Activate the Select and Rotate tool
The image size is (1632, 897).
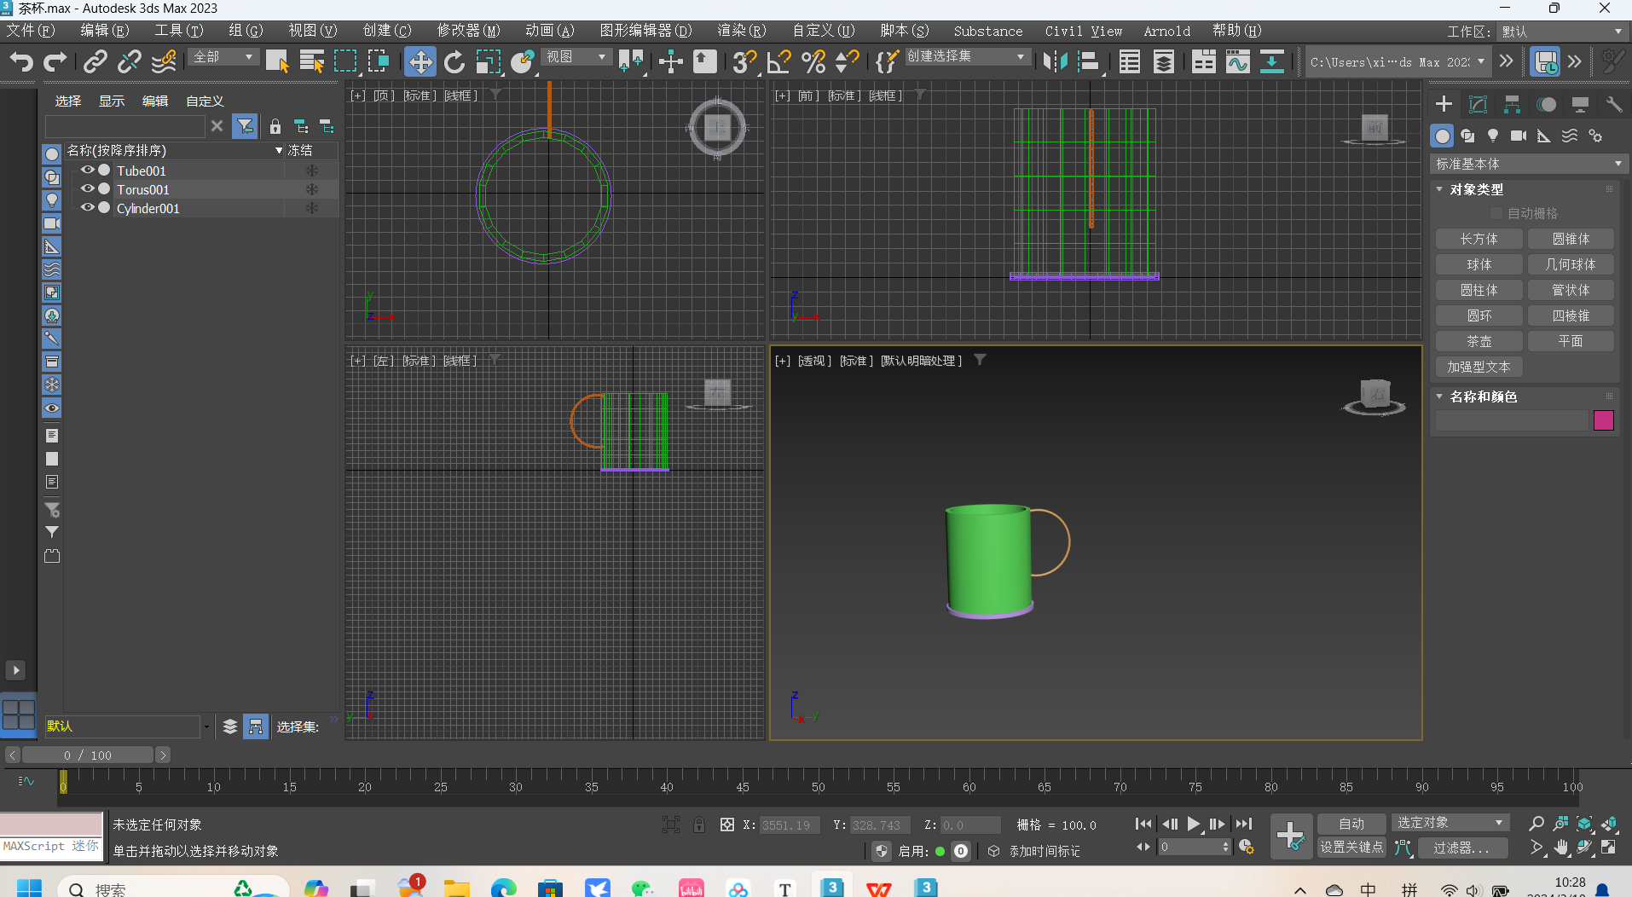pyautogui.click(x=454, y=61)
